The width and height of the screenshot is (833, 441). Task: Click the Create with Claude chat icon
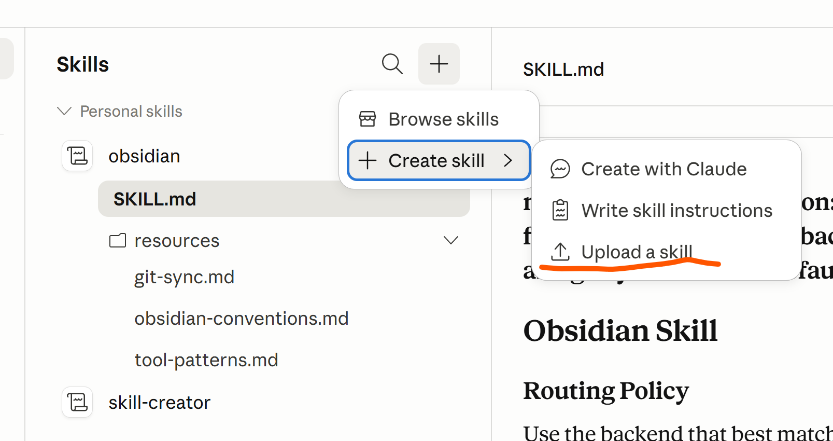tap(560, 169)
